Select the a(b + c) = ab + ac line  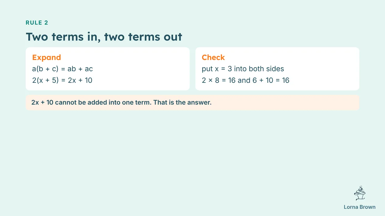tap(63, 69)
